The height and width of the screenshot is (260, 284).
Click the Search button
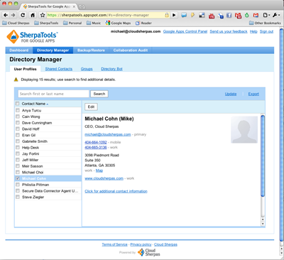click(x=99, y=94)
